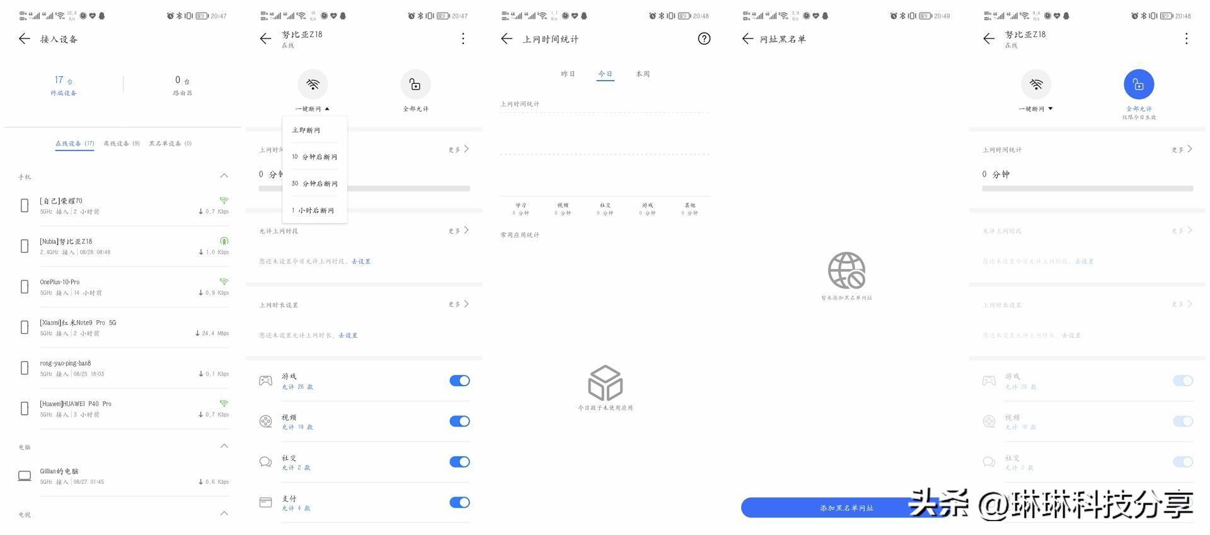Image resolution: width=1210 pixels, height=535 pixels.
Task: Open three-dot menu on 努比亚Z18 screen with blue 全部允许
Action: point(1187,39)
